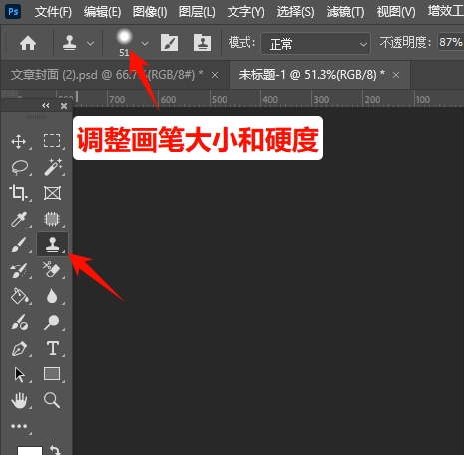The width and height of the screenshot is (464, 455).
Task: Select the Pen tool
Action: pos(19,349)
